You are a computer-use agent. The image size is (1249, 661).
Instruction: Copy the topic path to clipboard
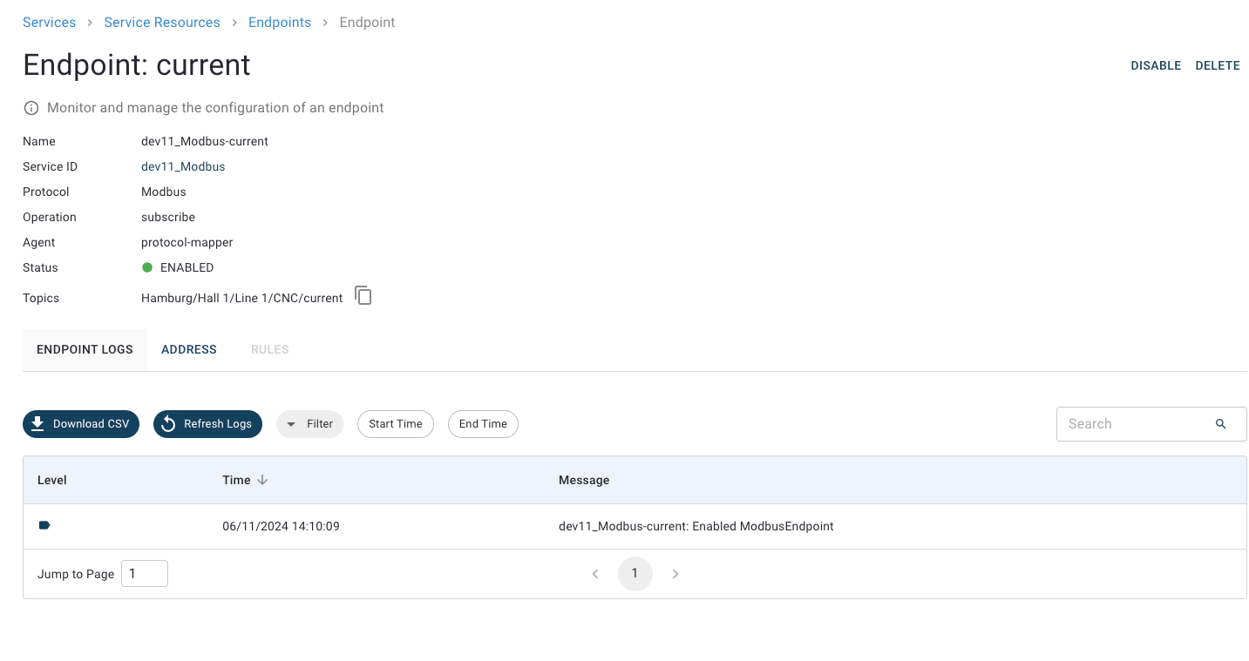click(x=363, y=296)
